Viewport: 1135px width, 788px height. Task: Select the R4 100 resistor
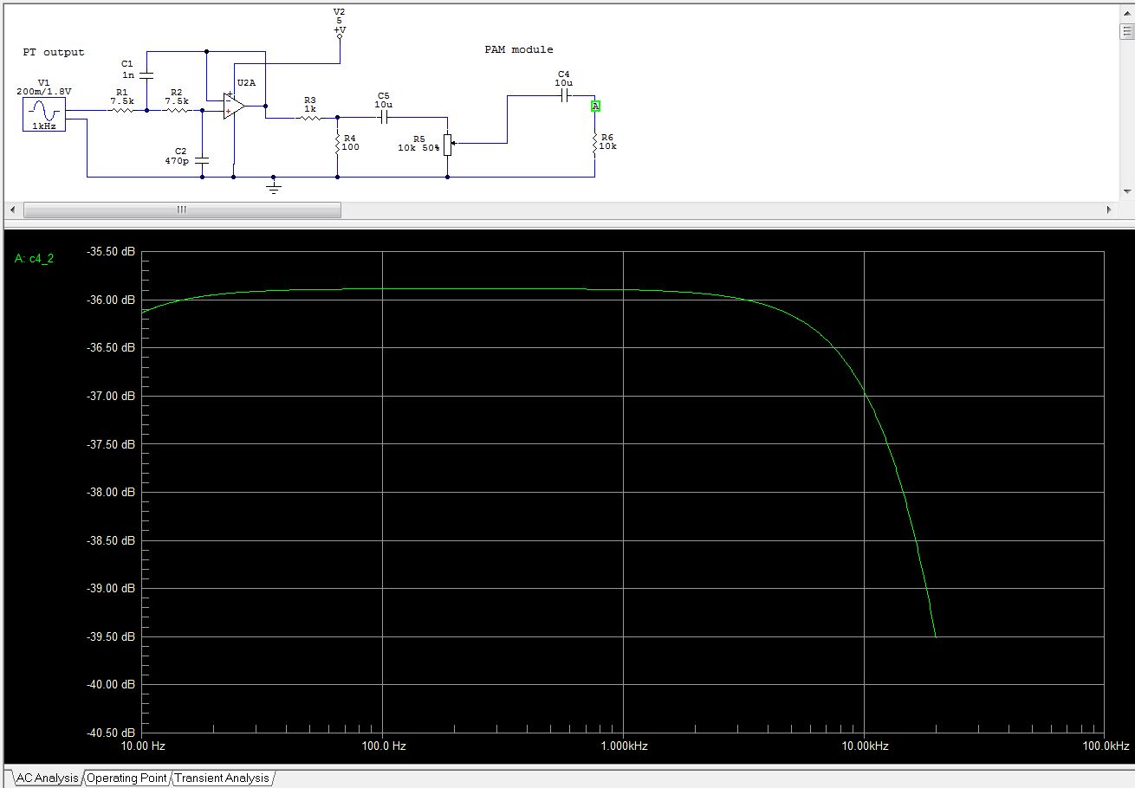(337, 145)
